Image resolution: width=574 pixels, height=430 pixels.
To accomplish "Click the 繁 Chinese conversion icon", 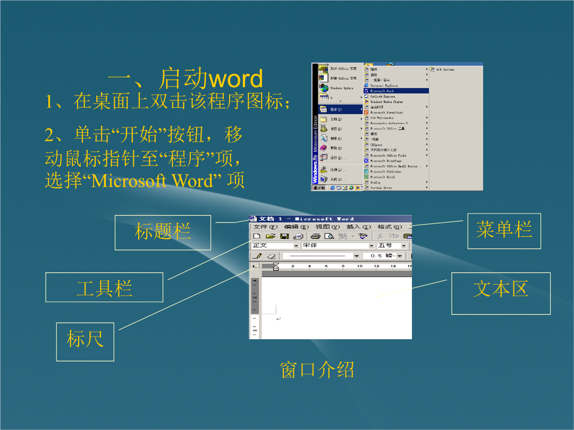I will click(343, 236).
